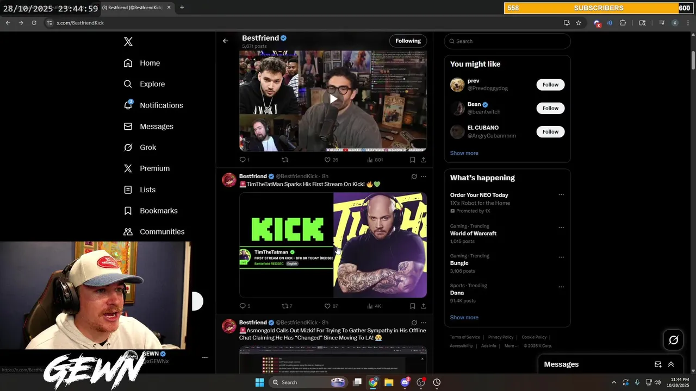Open more options on Asmongold post
This screenshot has height=391, width=696.
424,323
